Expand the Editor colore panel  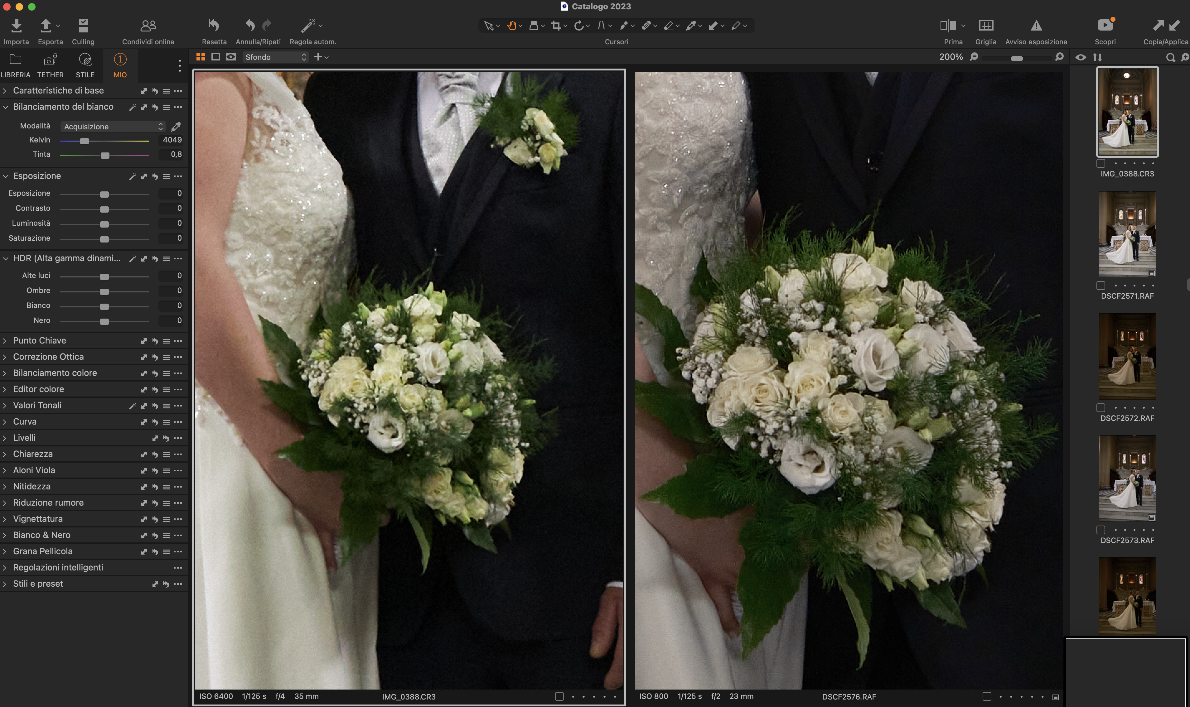pyautogui.click(x=5, y=389)
